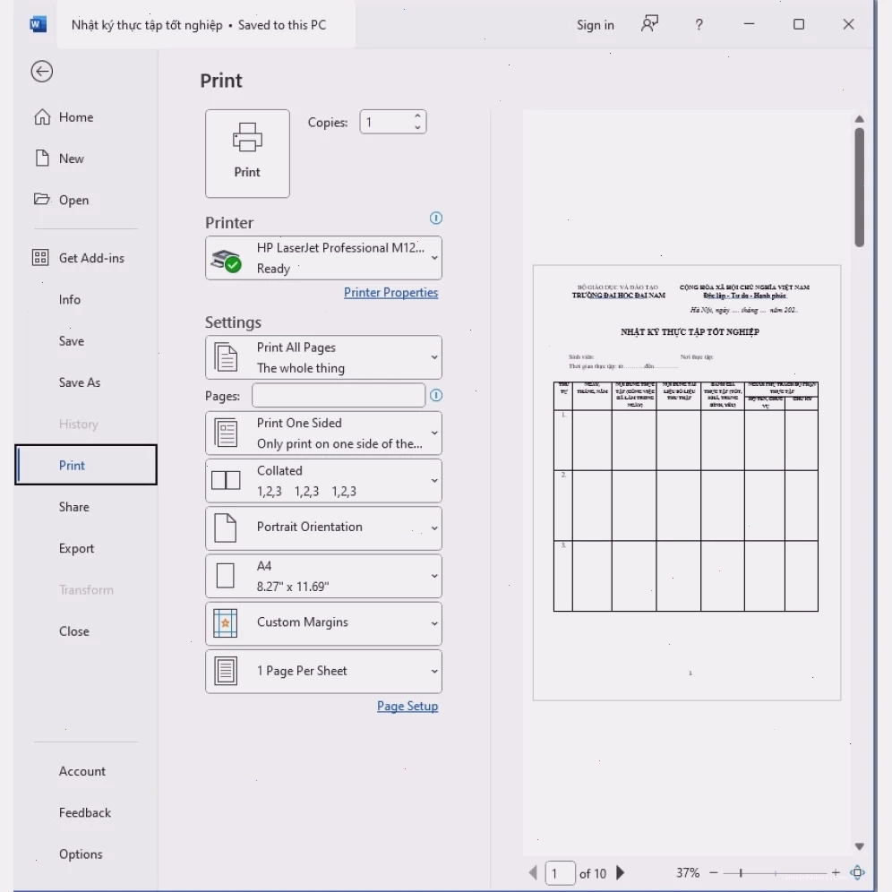Click the New document page icon

[x=42, y=159]
